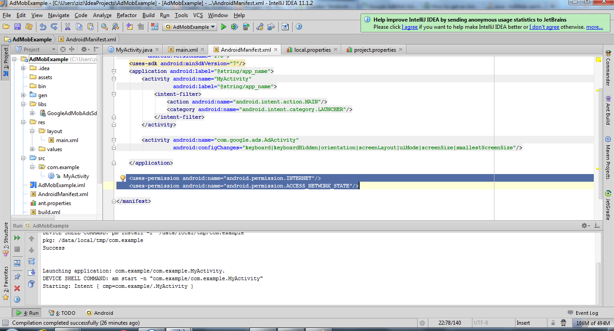Open the Event Log button

pos(583,313)
